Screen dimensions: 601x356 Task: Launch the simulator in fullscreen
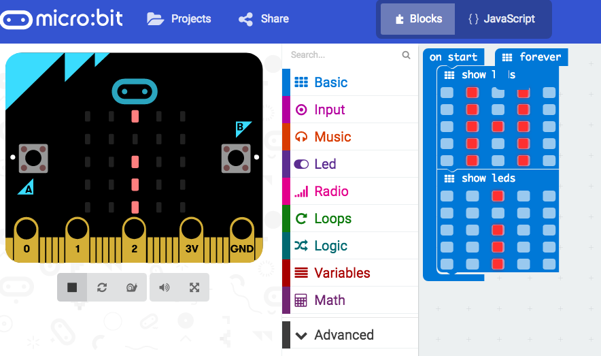click(x=194, y=287)
